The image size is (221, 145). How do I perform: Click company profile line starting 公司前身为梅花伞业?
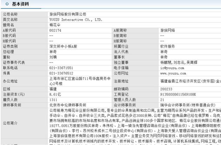pyautogui.click(x=135, y=110)
